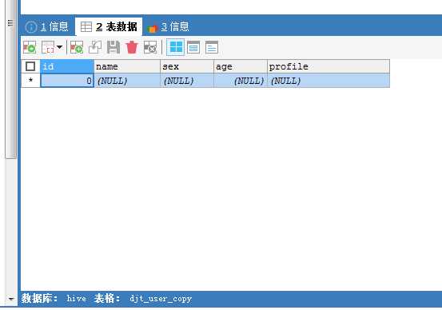
Task: Click the red delete row trash icon
Action: coord(132,47)
